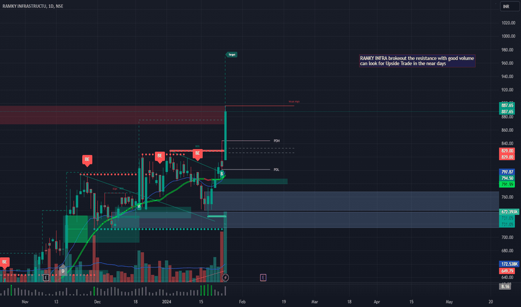Click the Weak High label

pyautogui.click(x=294, y=102)
